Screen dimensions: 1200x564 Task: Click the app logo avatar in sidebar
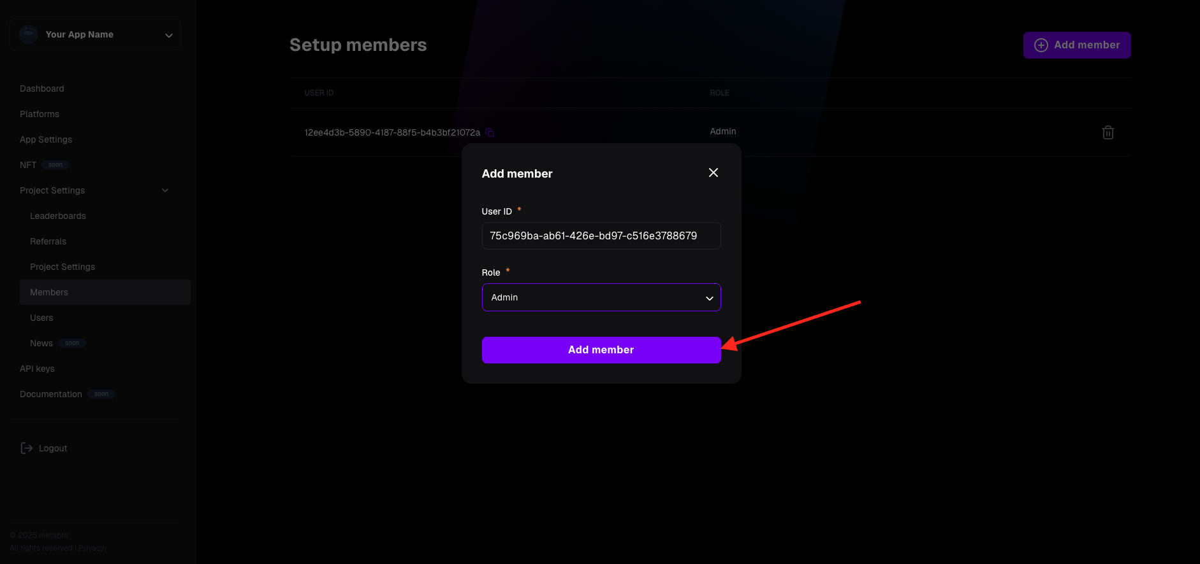click(29, 34)
